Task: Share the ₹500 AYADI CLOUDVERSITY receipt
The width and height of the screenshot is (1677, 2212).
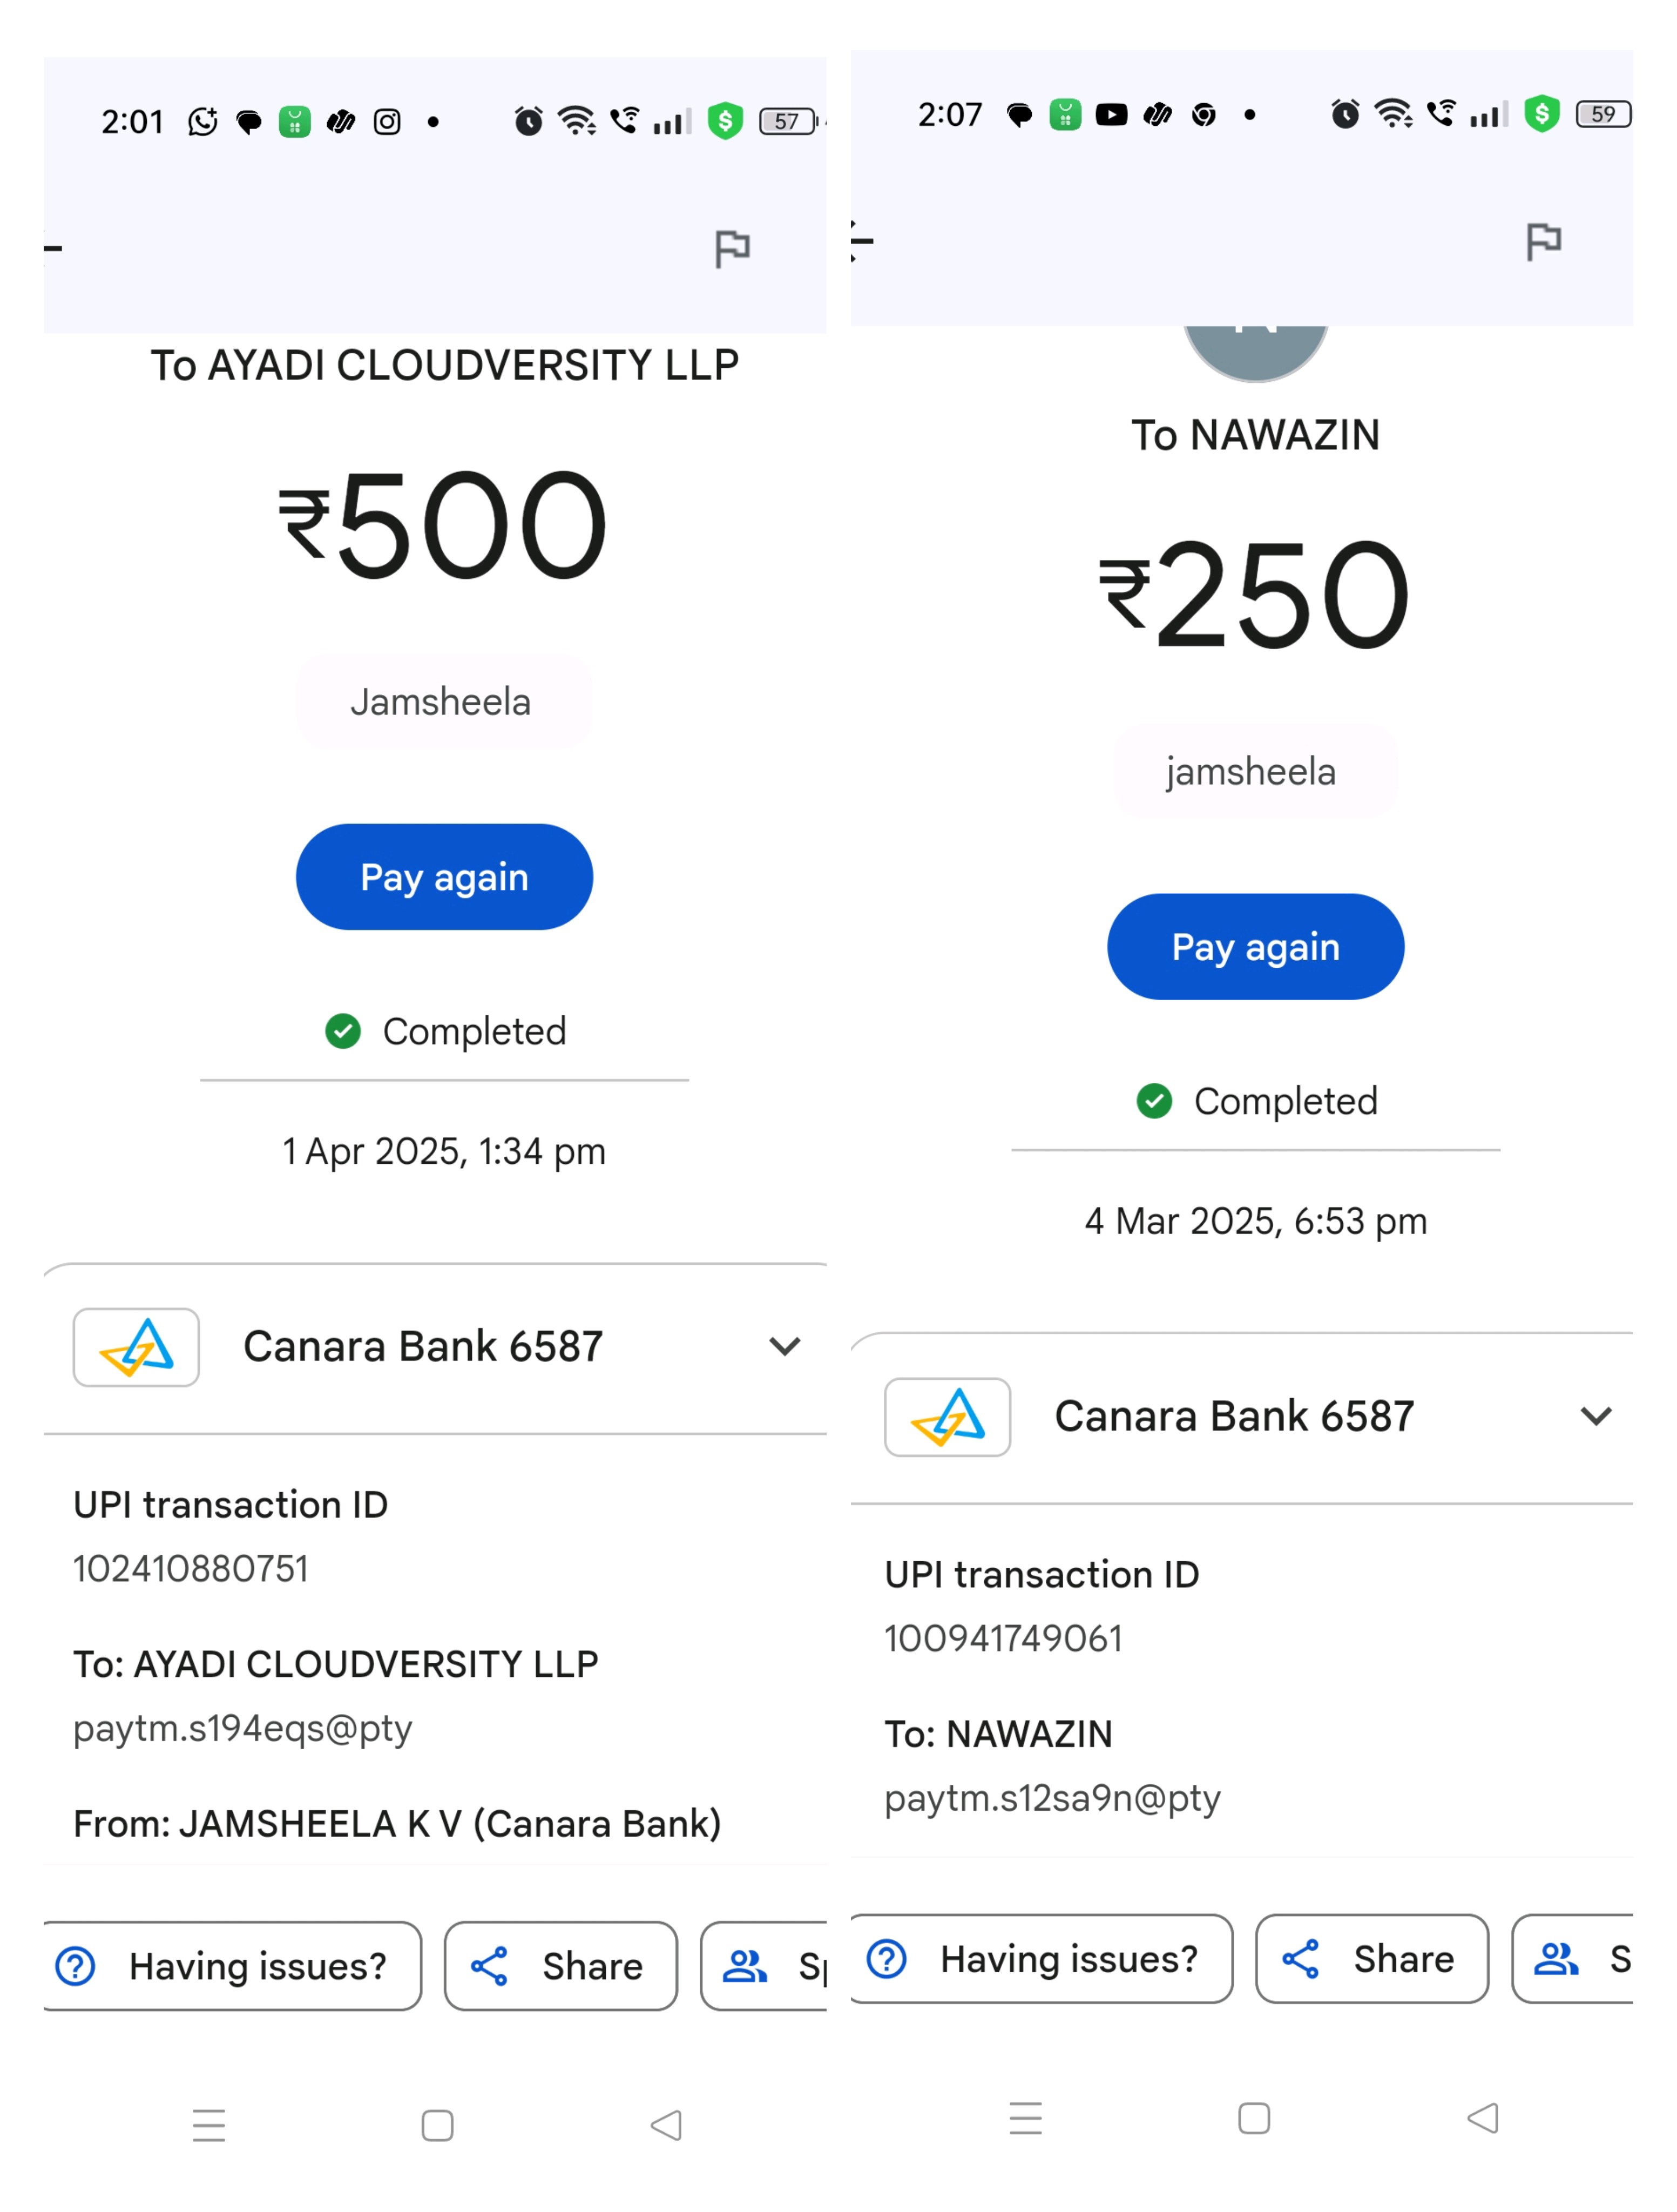Action: tap(560, 1965)
